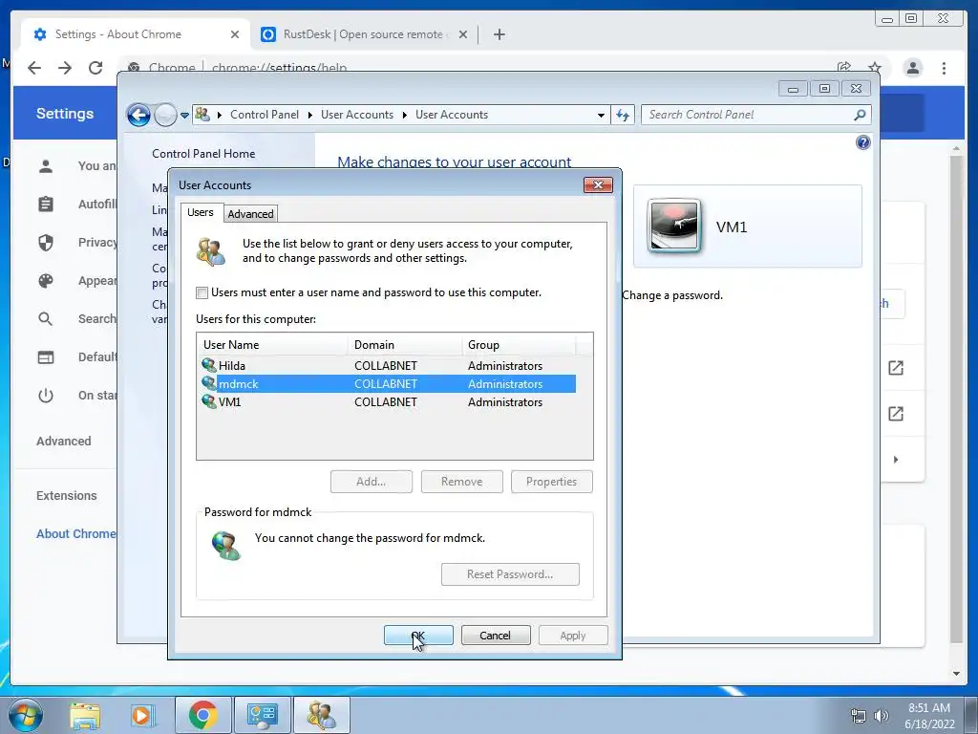Close the Settings - About Chrome tab
The width and height of the screenshot is (978, 734).
pyautogui.click(x=235, y=34)
